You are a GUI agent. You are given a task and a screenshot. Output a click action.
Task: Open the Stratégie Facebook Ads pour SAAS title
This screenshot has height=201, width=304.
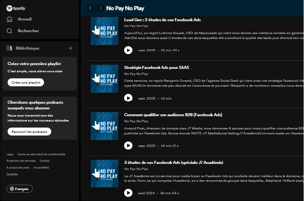(x=156, y=67)
